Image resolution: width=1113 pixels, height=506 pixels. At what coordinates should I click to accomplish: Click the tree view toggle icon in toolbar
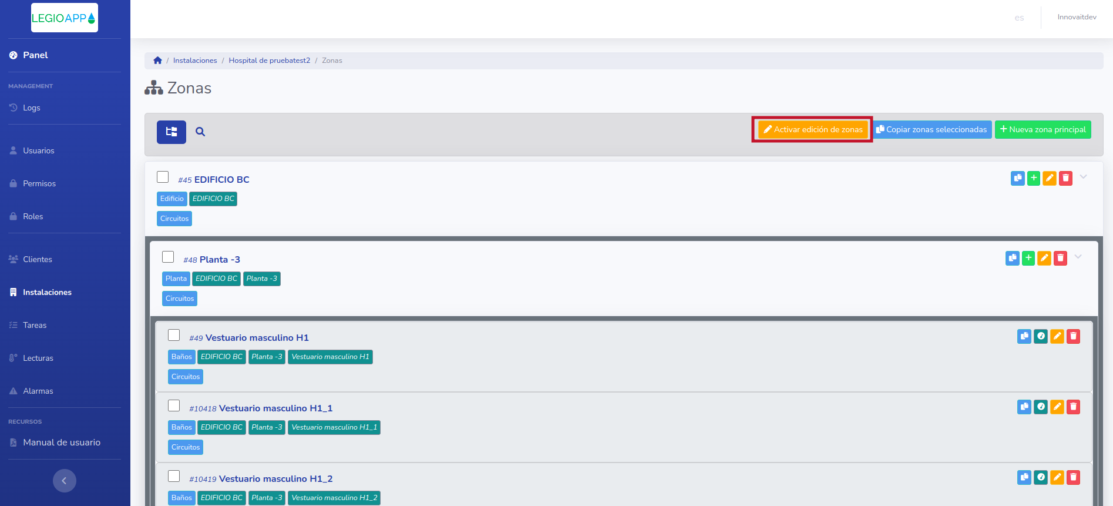click(x=171, y=132)
